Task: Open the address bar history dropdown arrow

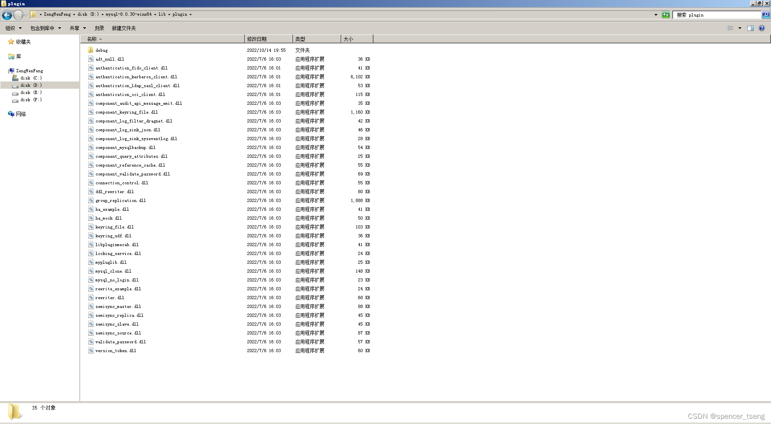Action: (x=656, y=15)
